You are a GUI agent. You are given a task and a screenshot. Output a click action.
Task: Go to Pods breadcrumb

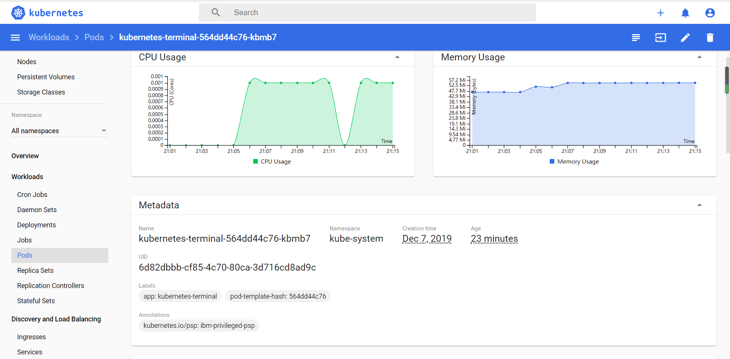coord(94,37)
